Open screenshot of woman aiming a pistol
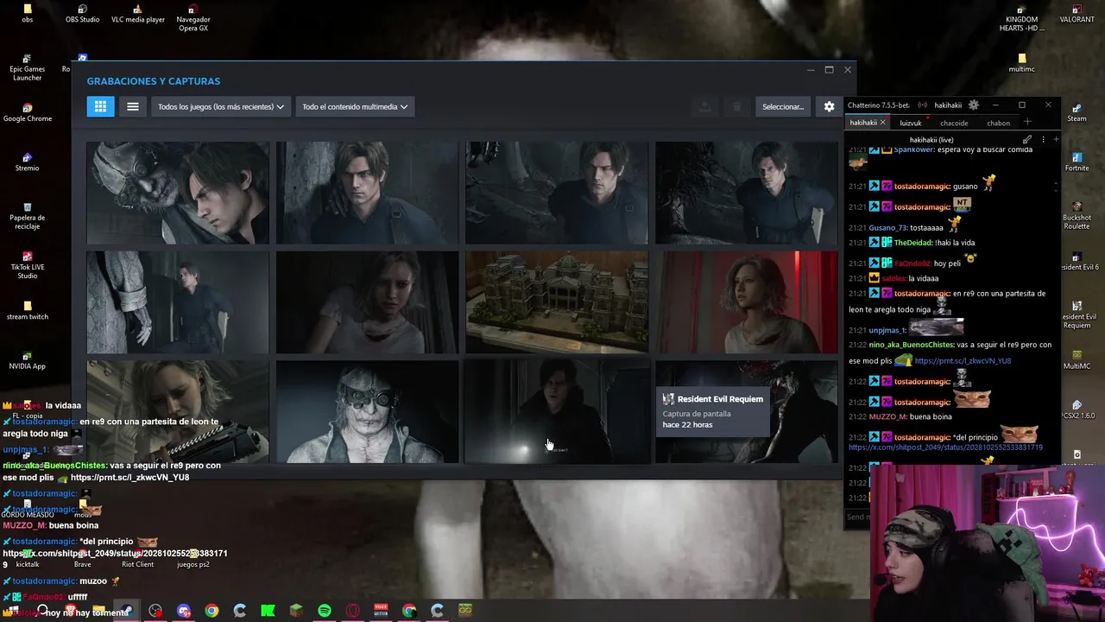 click(178, 412)
